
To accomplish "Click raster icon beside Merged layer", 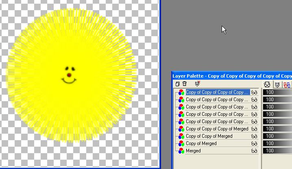I will click(x=181, y=151).
